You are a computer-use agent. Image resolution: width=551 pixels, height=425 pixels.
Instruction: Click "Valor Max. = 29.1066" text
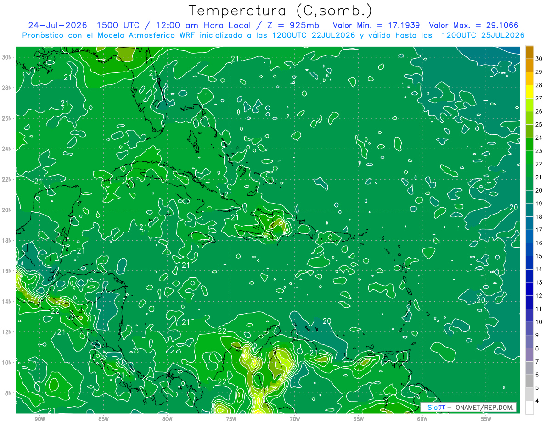[474, 25]
